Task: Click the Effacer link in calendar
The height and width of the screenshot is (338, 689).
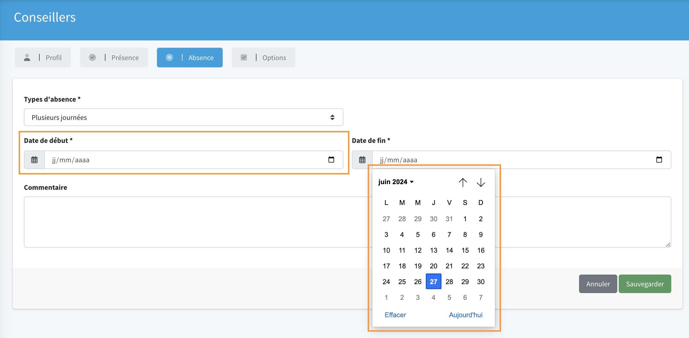Action: 395,315
